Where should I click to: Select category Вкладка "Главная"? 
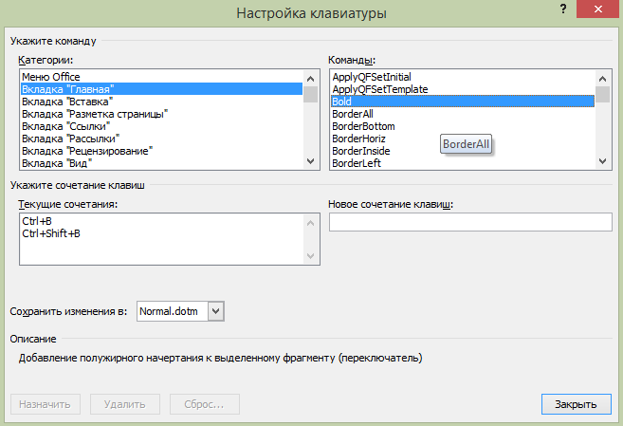coord(162,89)
